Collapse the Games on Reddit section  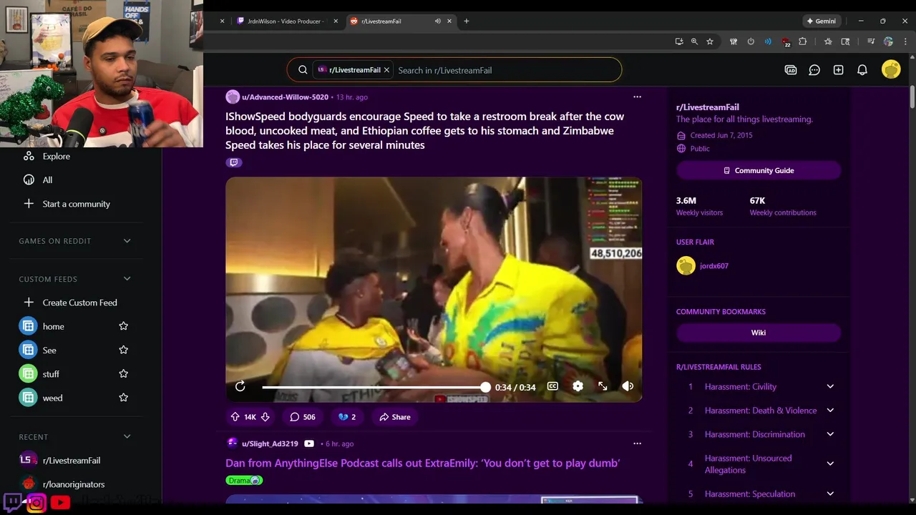coord(127,241)
